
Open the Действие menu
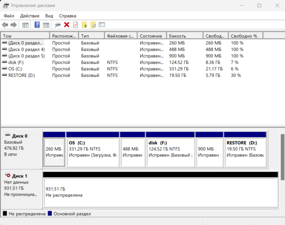[x=29, y=16]
